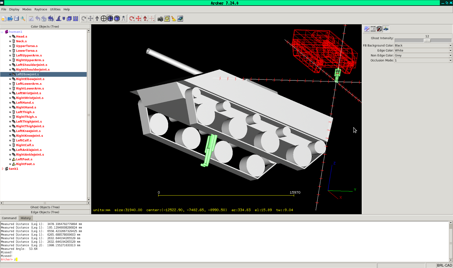
Task: Open a database file via folder icon
Action: 10,19
